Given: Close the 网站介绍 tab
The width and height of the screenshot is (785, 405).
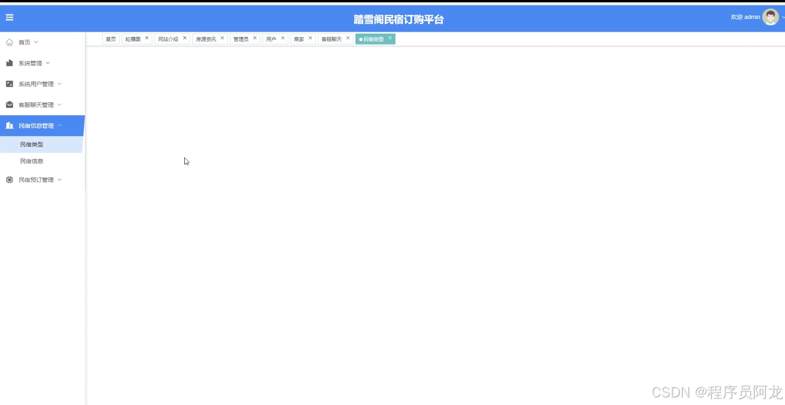Looking at the screenshot, I should pos(185,38).
